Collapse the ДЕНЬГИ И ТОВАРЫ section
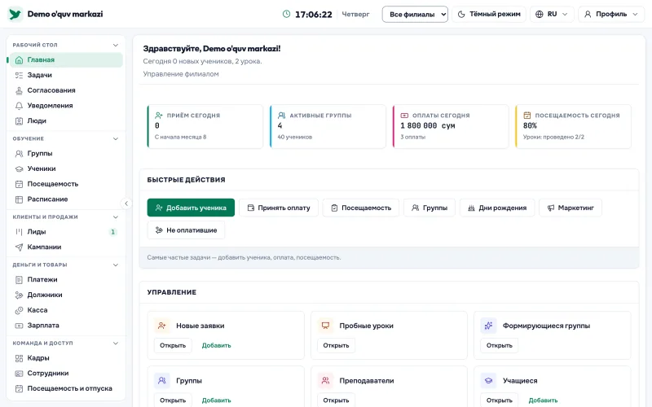The width and height of the screenshot is (652, 407). coord(116,265)
